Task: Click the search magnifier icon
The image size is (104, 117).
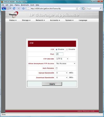Action: click(101, 8)
